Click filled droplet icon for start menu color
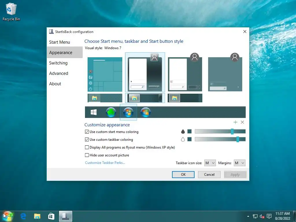 click(x=183, y=132)
